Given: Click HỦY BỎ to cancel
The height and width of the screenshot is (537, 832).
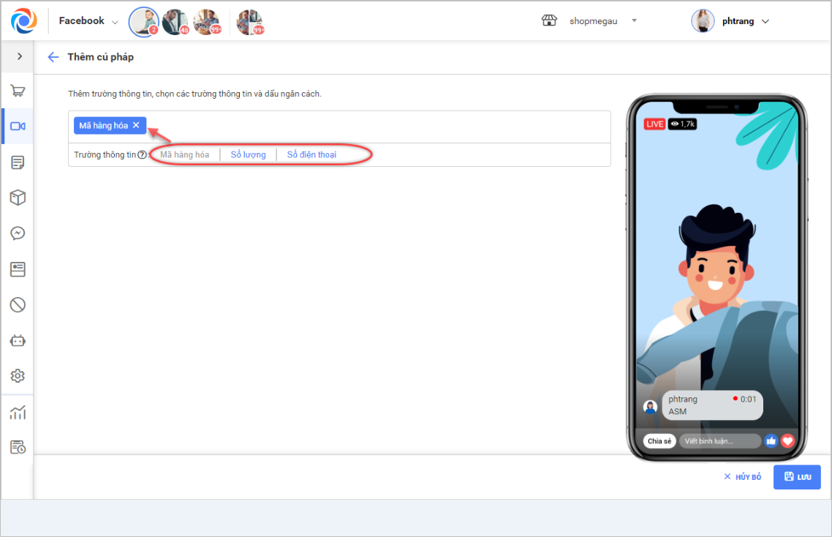Looking at the screenshot, I should click(x=743, y=477).
